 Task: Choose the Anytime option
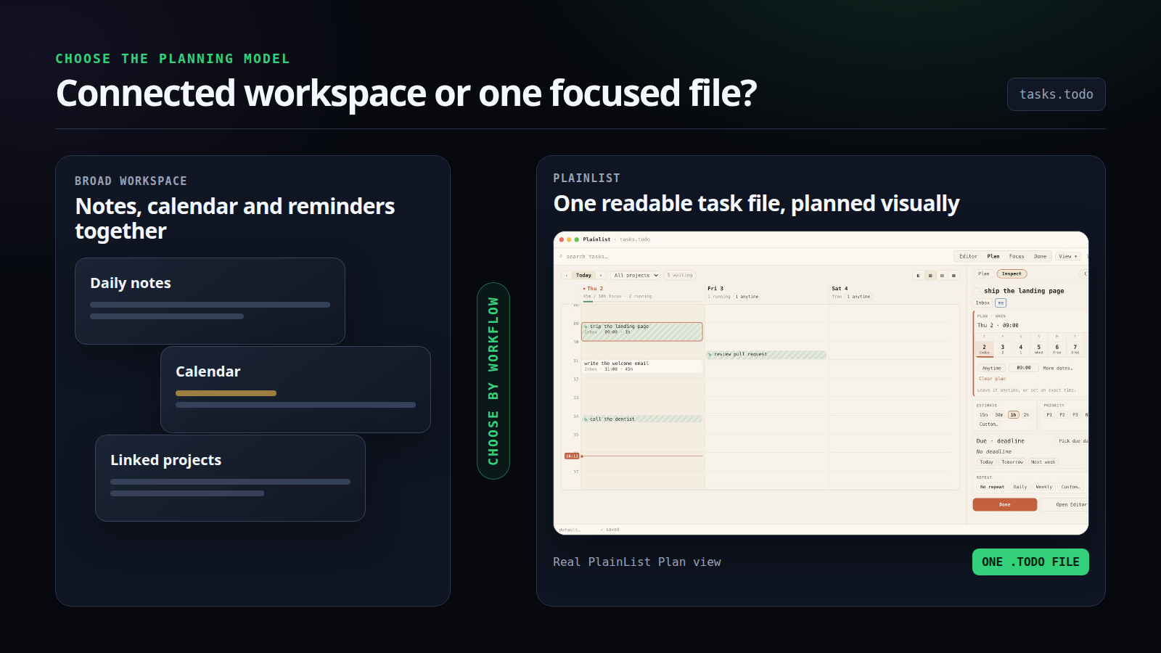991,368
